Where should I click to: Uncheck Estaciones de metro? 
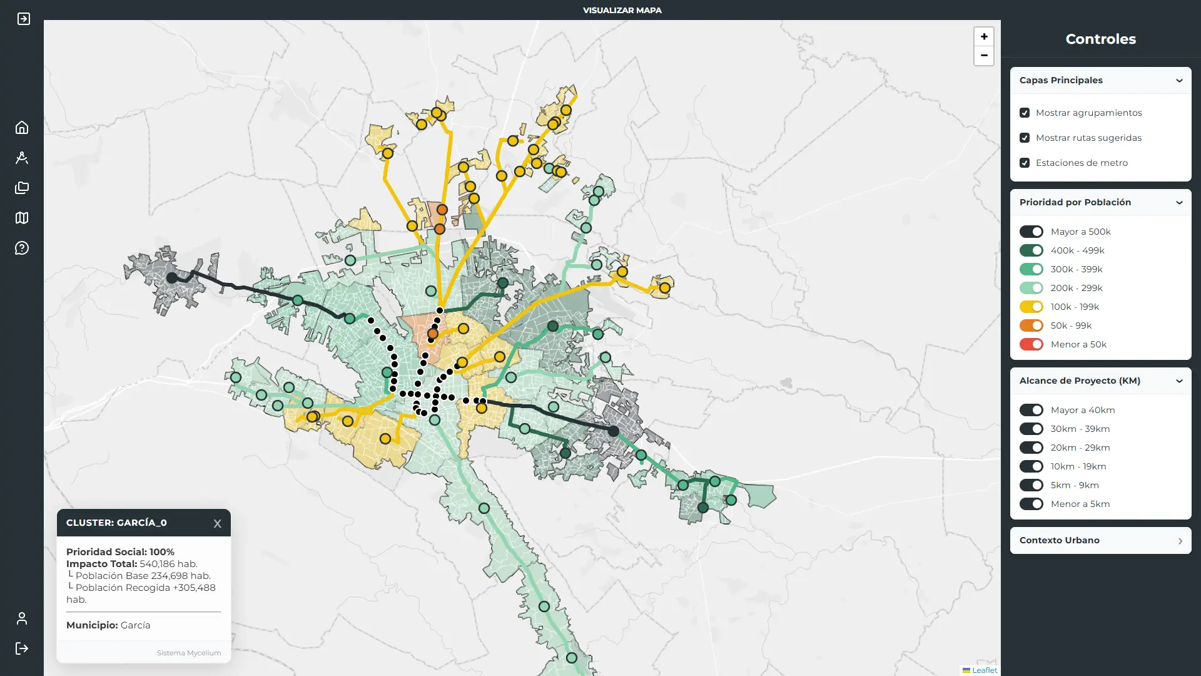1025,163
